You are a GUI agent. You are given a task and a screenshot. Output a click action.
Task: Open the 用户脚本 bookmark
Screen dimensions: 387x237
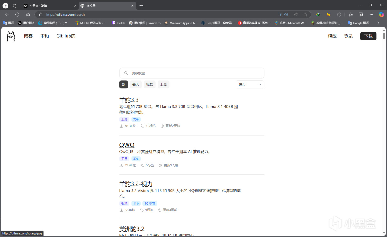[26, 23]
